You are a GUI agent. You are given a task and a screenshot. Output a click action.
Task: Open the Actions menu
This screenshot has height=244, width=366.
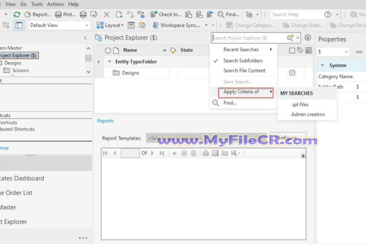[x=55, y=4]
